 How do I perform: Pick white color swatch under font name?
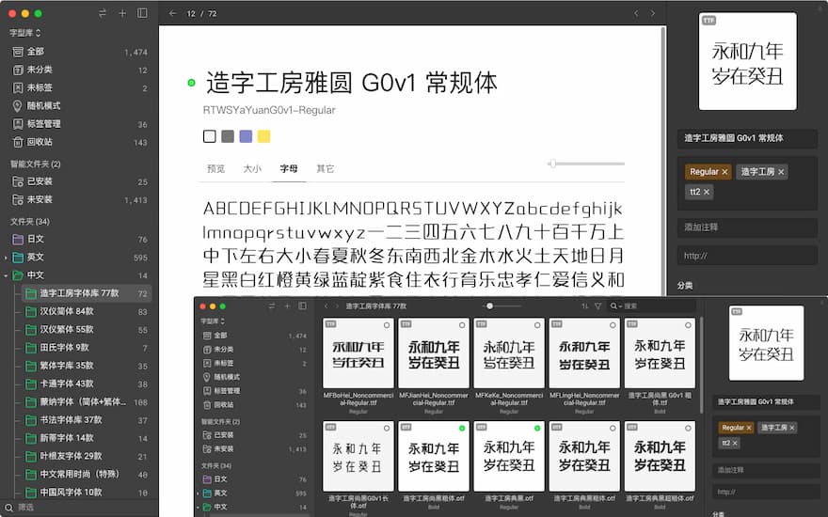[x=210, y=136]
